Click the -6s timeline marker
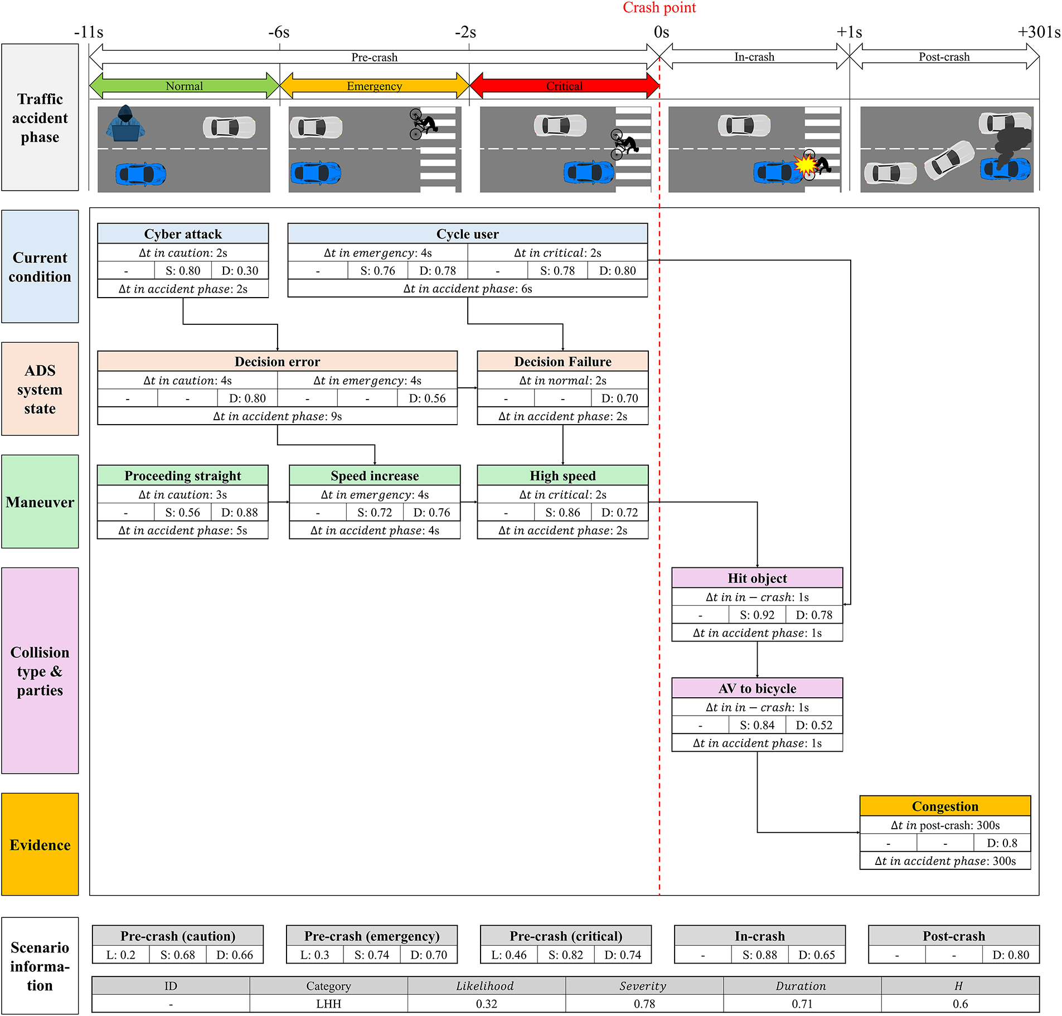Screen dimensions: 1062x1016 (279, 32)
